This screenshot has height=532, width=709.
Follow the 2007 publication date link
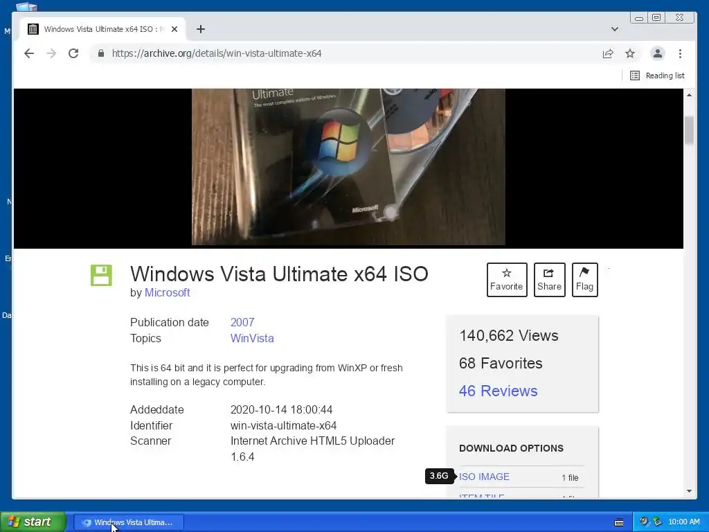(242, 322)
